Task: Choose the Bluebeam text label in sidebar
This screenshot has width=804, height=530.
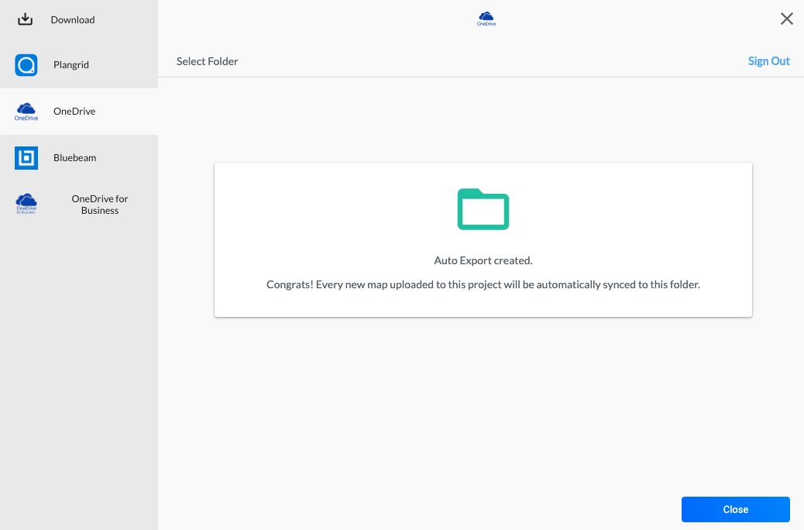Action: [75, 158]
